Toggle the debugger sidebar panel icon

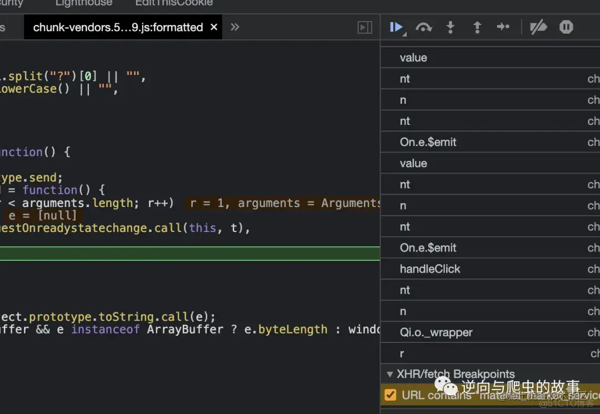tap(364, 27)
